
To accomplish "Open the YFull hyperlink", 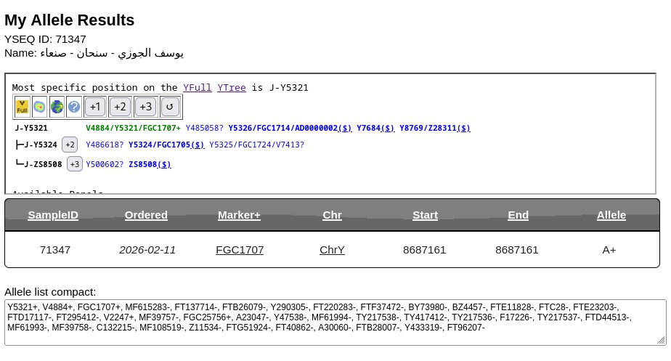I will pos(198,88).
